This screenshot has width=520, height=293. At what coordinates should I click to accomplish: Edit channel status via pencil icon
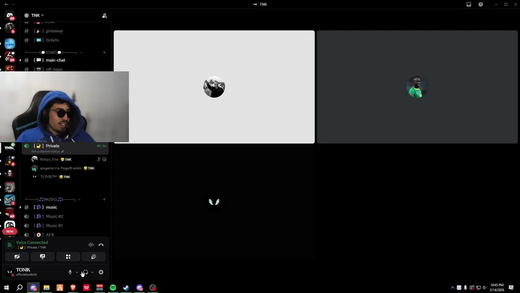pos(62,151)
